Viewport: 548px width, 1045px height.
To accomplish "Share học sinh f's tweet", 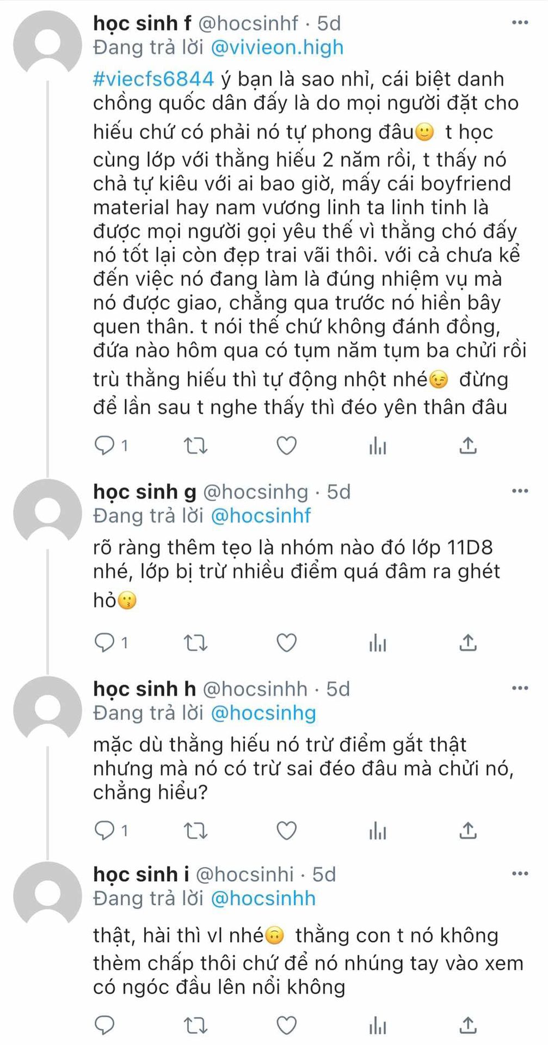I will tap(468, 445).
